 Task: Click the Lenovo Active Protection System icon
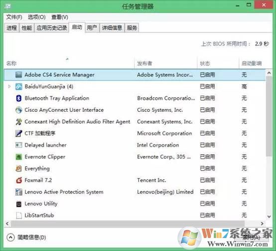(18, 192)
